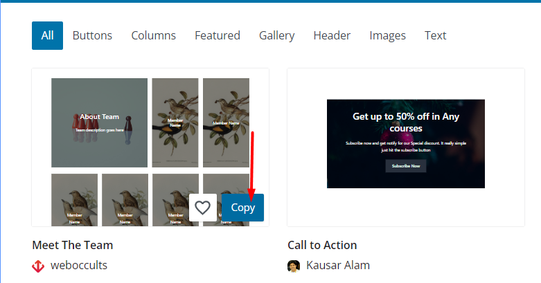The width and height of the screenshot is (541, 283).
Task: Show Featured patterns
Action: click(x=218, y=35)
